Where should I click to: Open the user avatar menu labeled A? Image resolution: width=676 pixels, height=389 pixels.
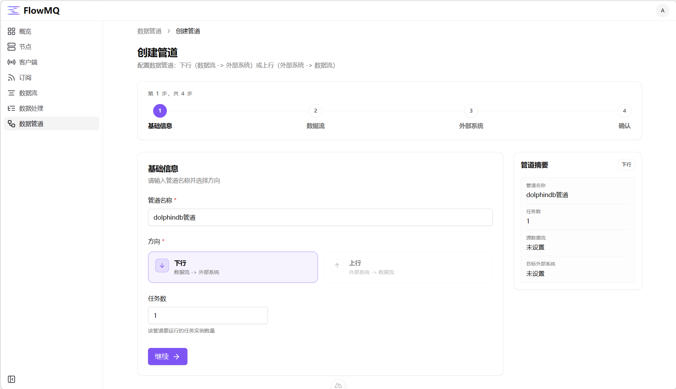[x=662, y=11]
